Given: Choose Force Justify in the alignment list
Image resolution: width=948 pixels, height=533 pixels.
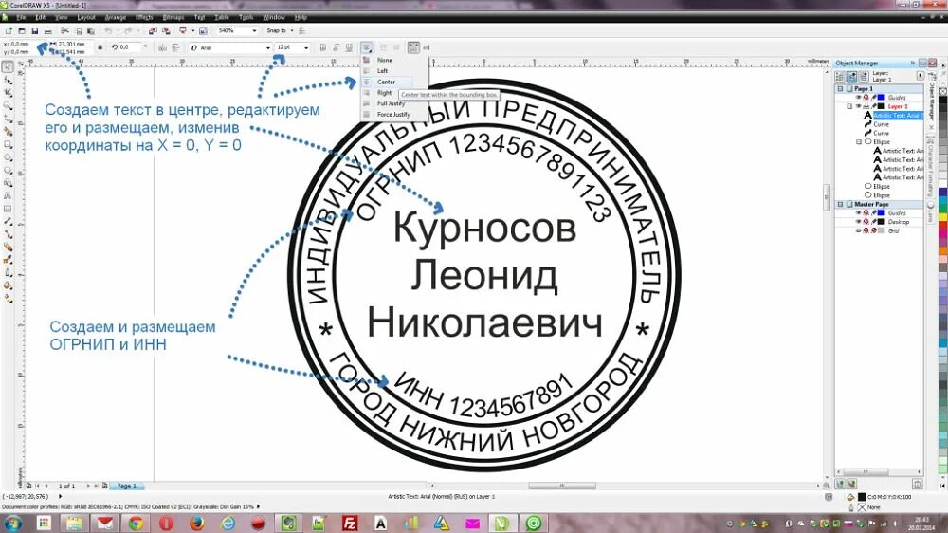Looking at the screenshot, I should pyautogui.click(x=393, y=115).
